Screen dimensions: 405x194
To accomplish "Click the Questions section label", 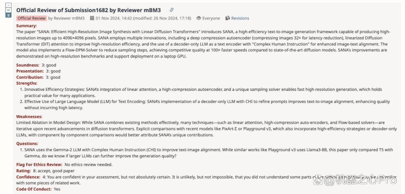I will point(27,144).
